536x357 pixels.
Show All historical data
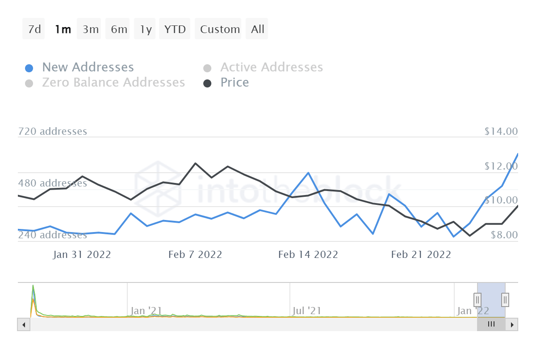coord(258,29)
